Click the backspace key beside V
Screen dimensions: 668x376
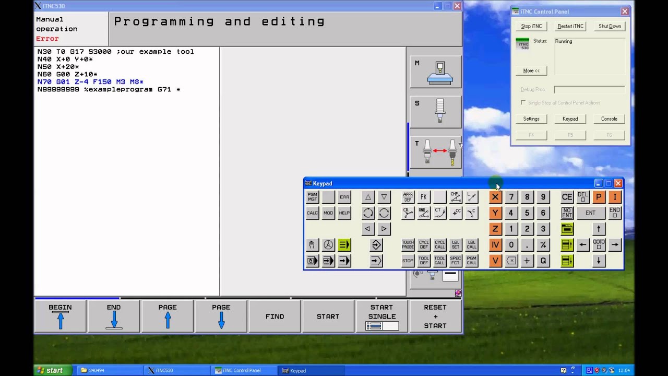tap(511, 261)
